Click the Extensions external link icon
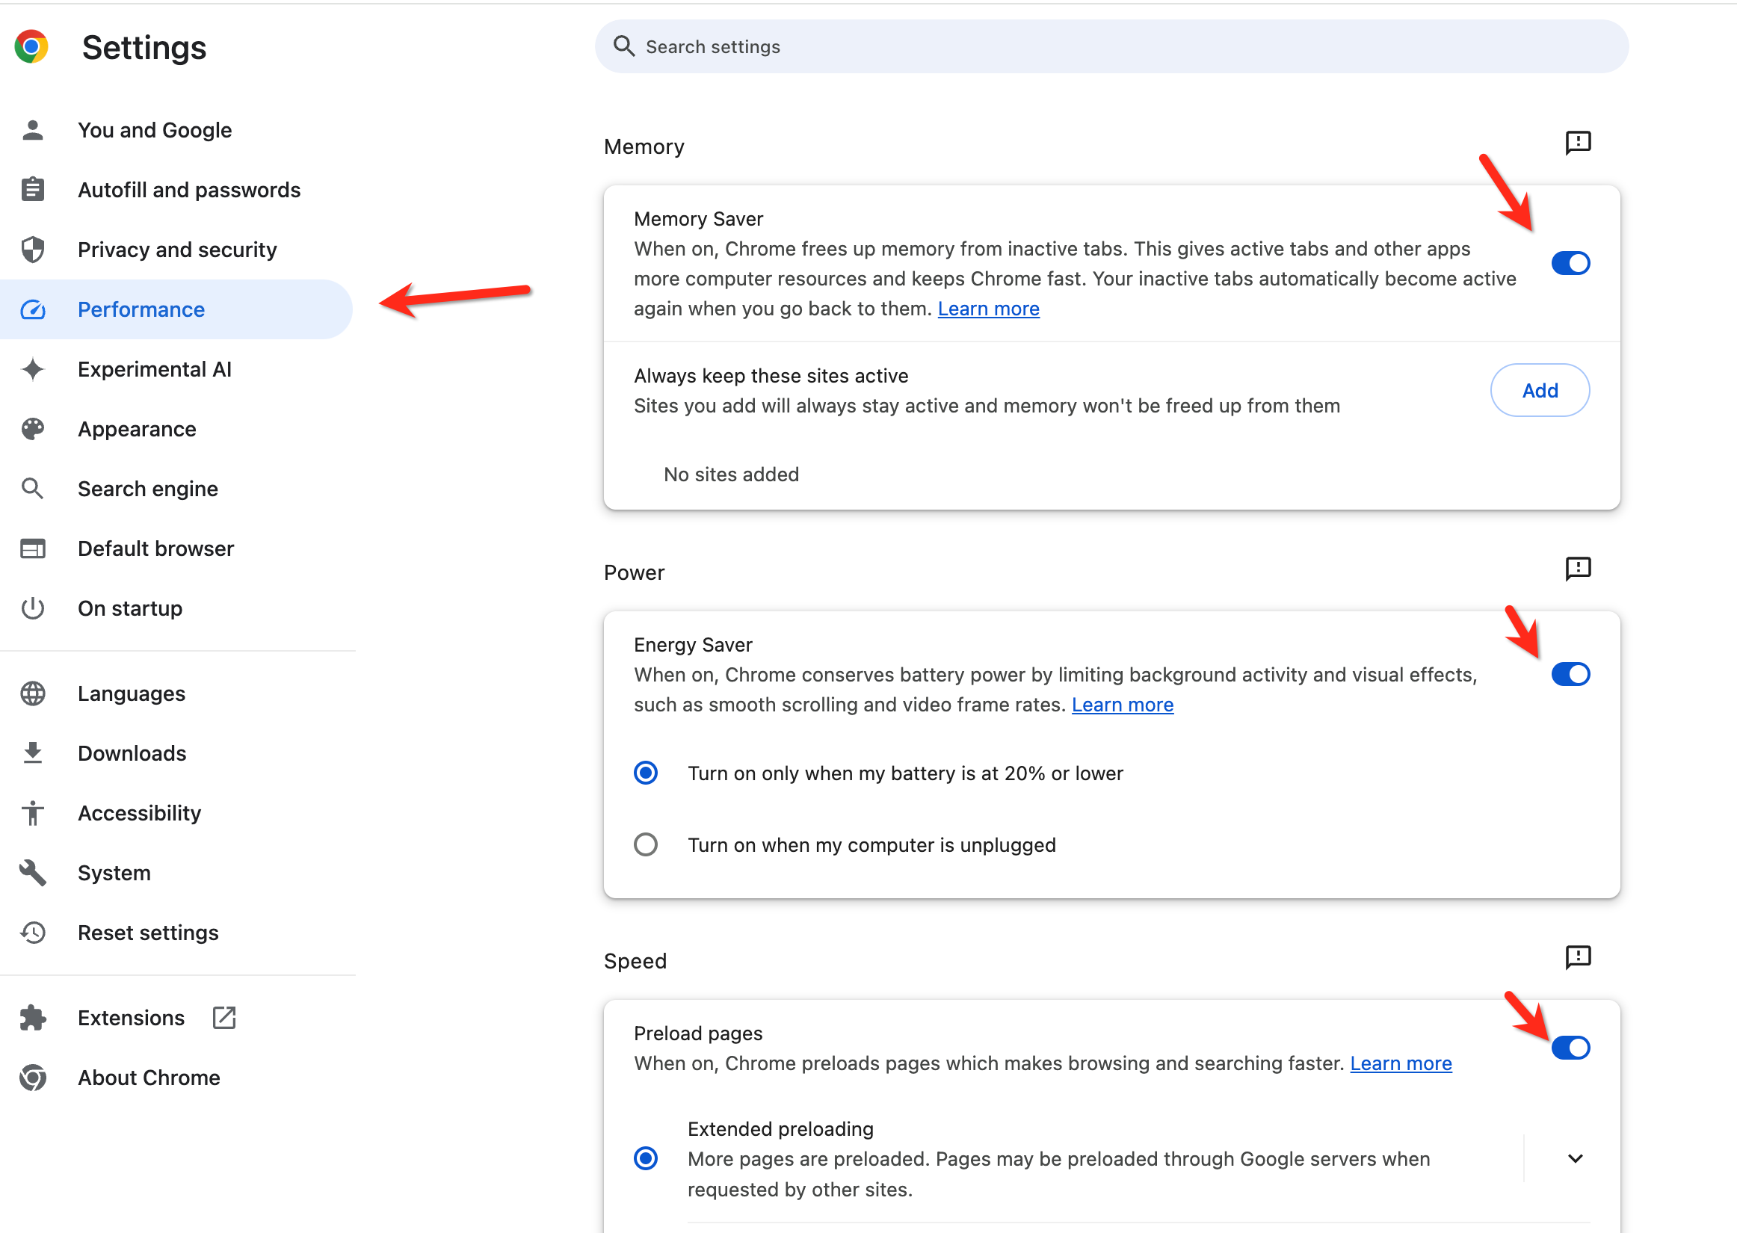The width and height of the screenshot is (1737, 1233). point(224,1017)
